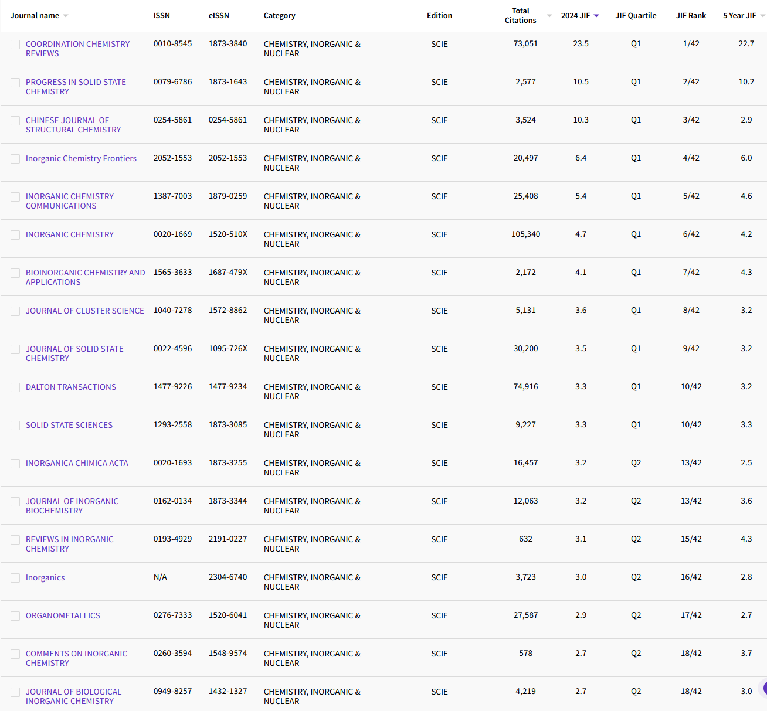The width and height of the screenshot is (767, 711).
Task: View JOURNAL OF CLUSTER SCIENCE details
Action: tap(84, 311)
